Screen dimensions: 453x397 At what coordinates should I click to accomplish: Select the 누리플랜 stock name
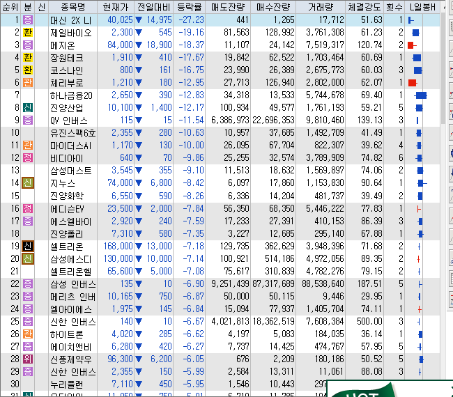[x=67, y=384]
